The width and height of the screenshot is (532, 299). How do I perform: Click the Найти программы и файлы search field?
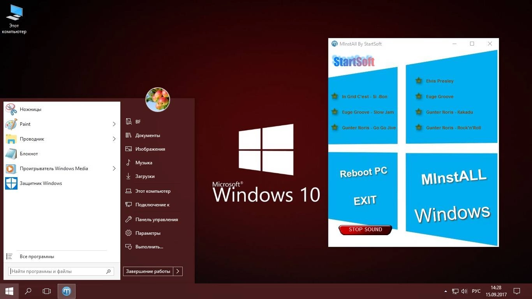[61, 271]
